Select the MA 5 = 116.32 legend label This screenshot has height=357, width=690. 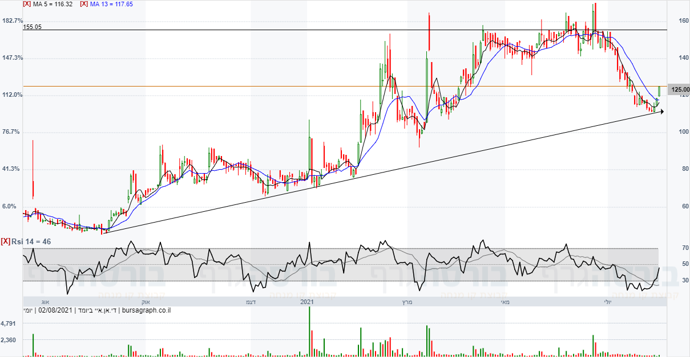[53, 3]
